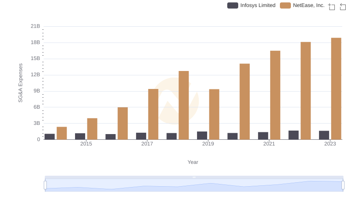Click the 2017 x-axis label
Viewport: 351px width, 202px height.
pos(147,144)
